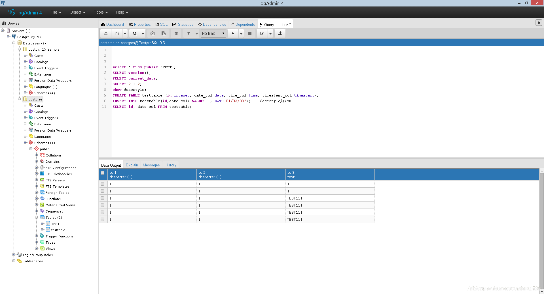Switch to the Dependents tab
544x294 pixels.
click(x=243, y=25)
